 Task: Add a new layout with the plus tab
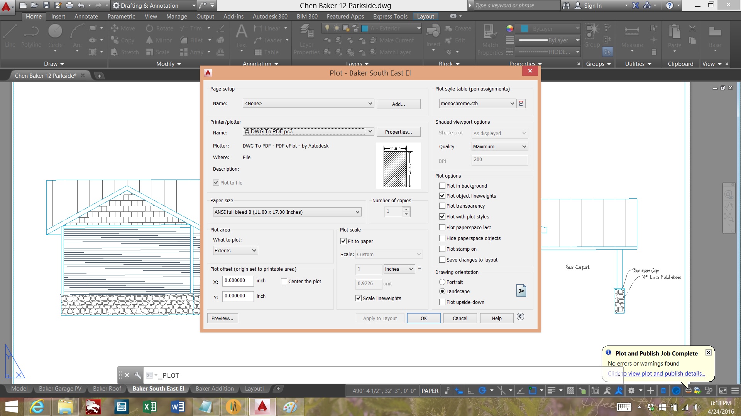tap(278, 389)
